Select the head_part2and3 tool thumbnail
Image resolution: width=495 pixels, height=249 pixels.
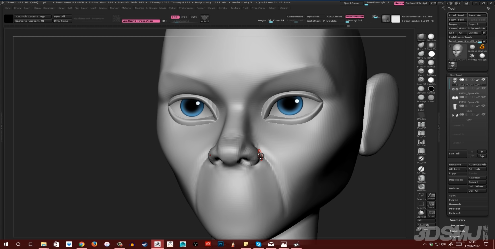(458, 52)
